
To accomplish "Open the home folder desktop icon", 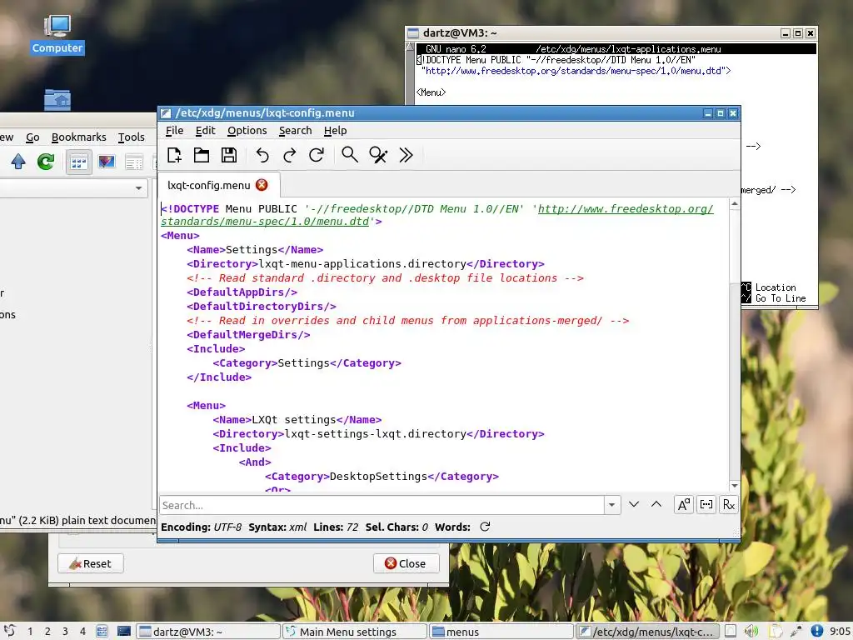I will click(x=57, y=100).
